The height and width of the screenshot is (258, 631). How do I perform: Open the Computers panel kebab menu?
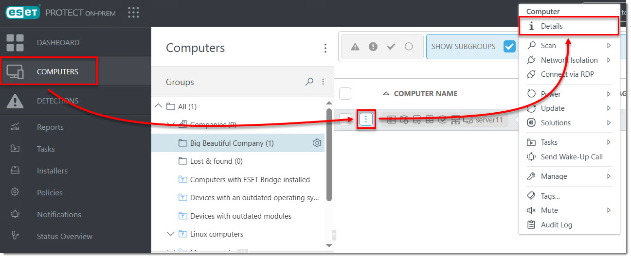325,48
